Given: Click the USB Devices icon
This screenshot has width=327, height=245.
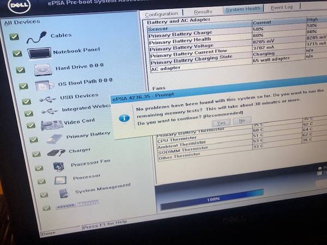Looking at the screenshot, I should 48,100.
